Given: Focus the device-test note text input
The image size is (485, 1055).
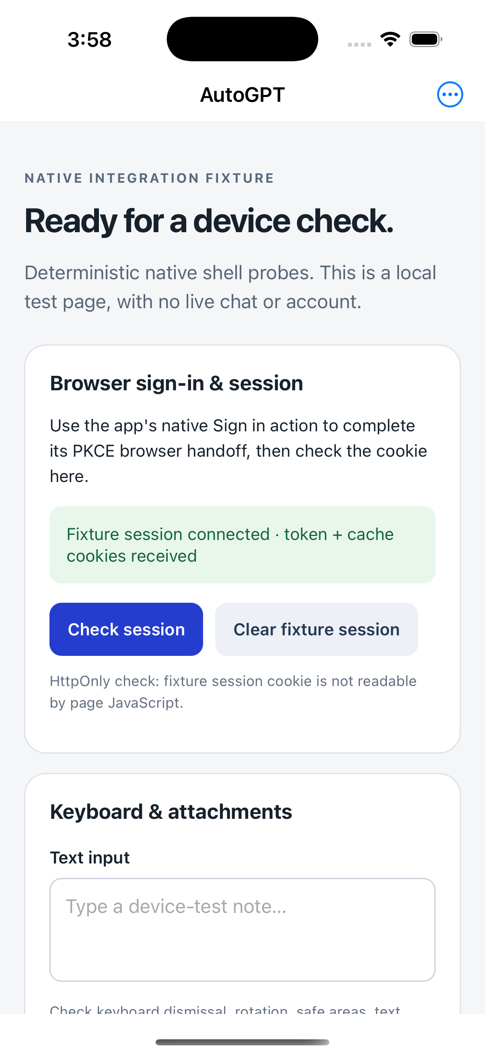Looking at the screenshot, I should pos(242,930).
